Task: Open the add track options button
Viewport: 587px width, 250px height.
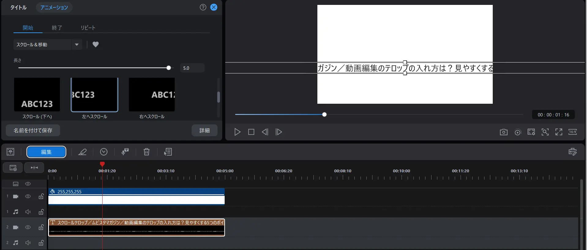Action: point(13,168)
